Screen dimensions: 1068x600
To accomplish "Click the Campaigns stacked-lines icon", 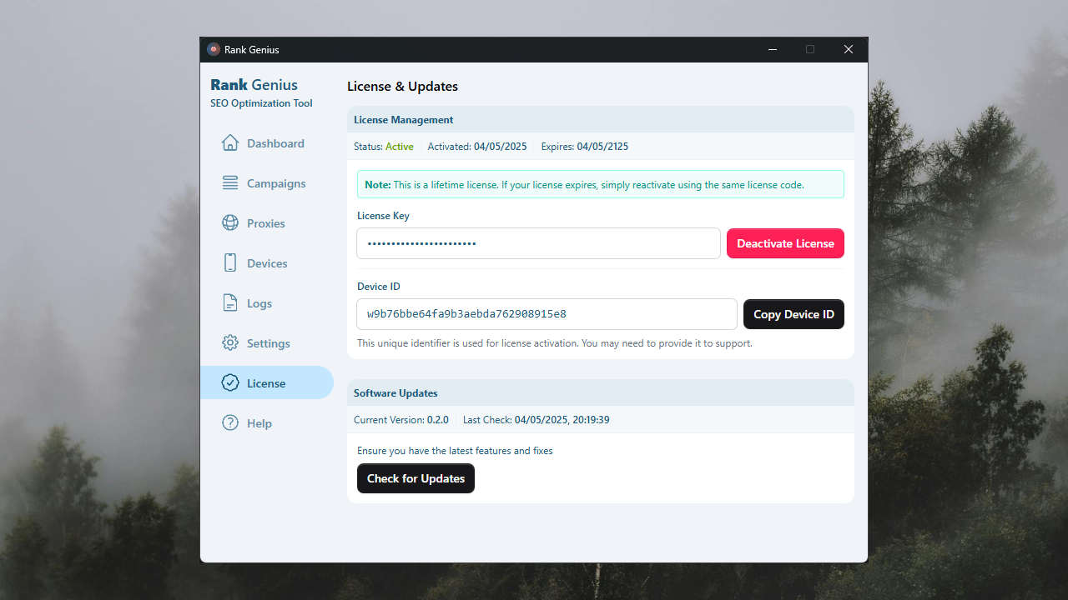I will pyautogui.click(x=230, y=183).
